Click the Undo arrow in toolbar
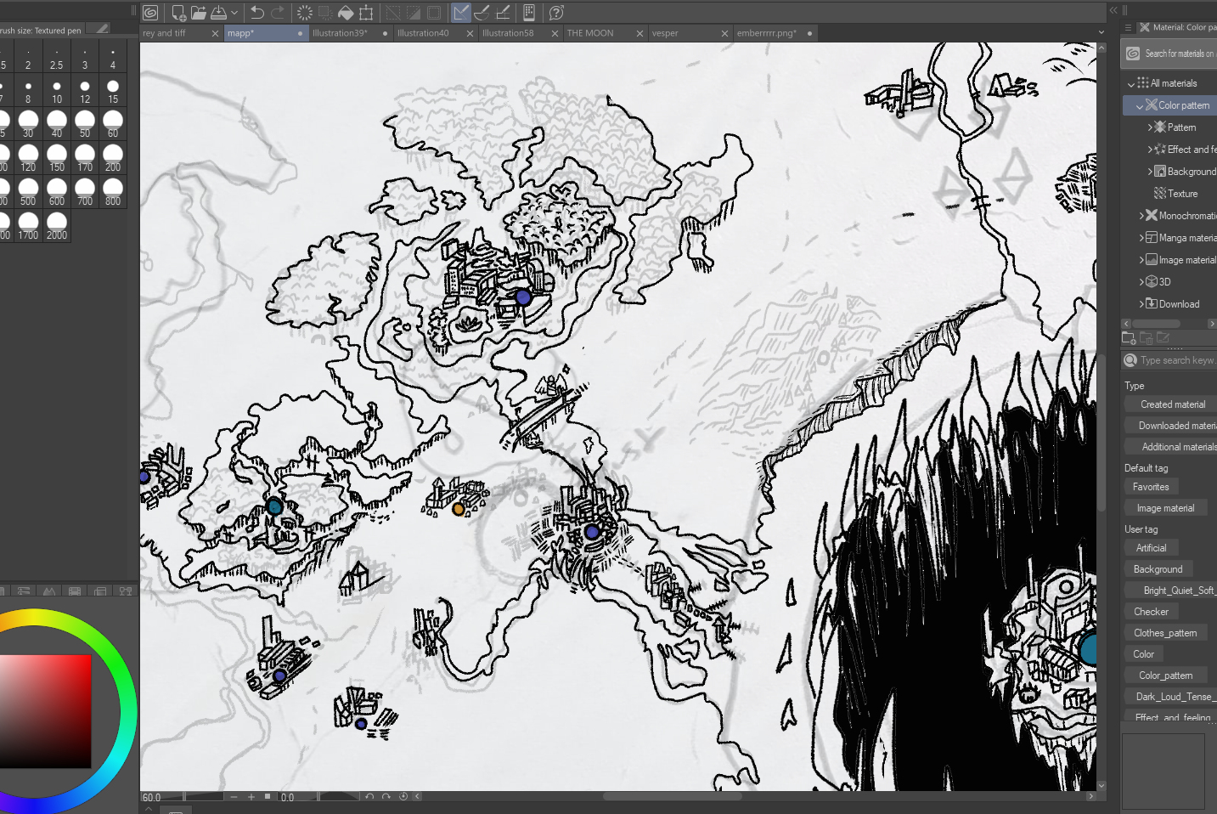 point(257,13)
